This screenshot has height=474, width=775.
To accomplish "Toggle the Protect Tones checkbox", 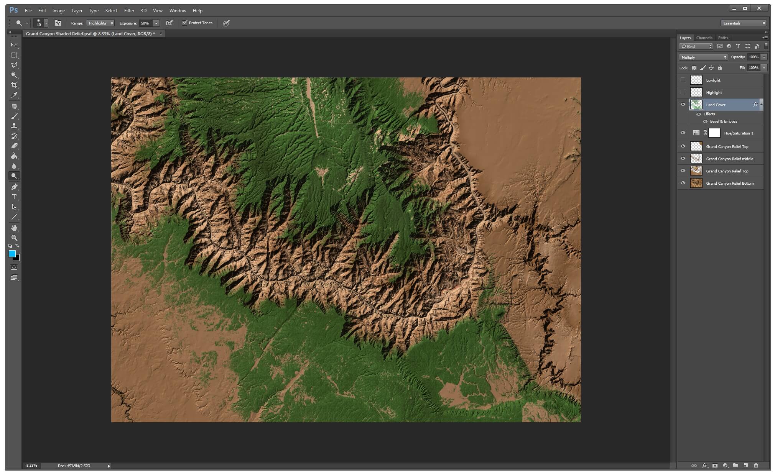I will pyautogui.click(x=185, y=23).
